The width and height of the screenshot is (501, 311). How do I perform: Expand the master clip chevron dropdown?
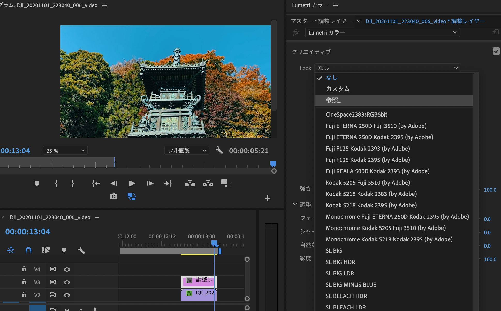pyautogui.click(x=358, y=21)
